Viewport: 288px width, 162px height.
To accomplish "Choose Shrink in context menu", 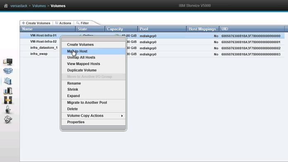I will click(93, 89).
